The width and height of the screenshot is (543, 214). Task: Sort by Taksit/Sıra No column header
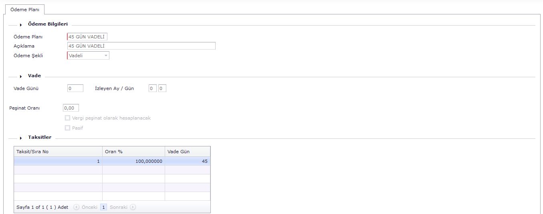point(58,152)
